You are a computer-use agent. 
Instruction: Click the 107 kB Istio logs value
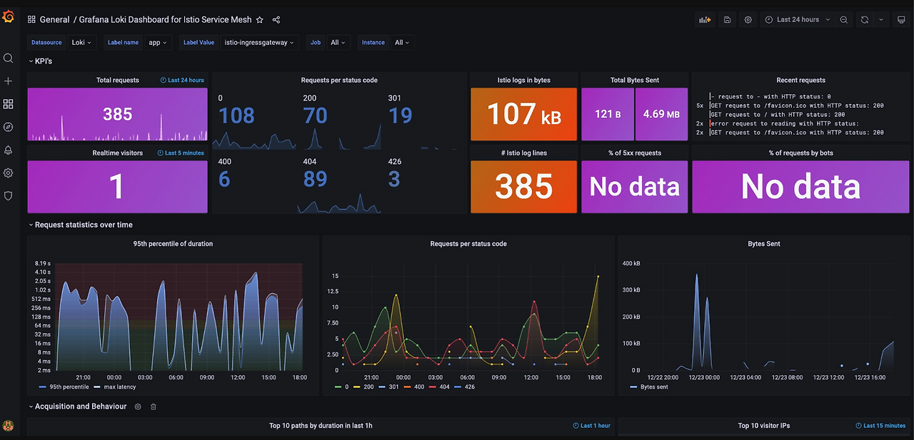coord(523,114)
